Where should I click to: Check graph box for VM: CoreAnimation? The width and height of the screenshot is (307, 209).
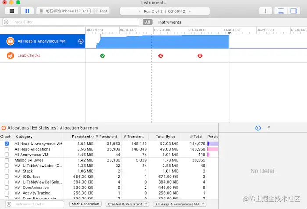(x=7, y=187)
